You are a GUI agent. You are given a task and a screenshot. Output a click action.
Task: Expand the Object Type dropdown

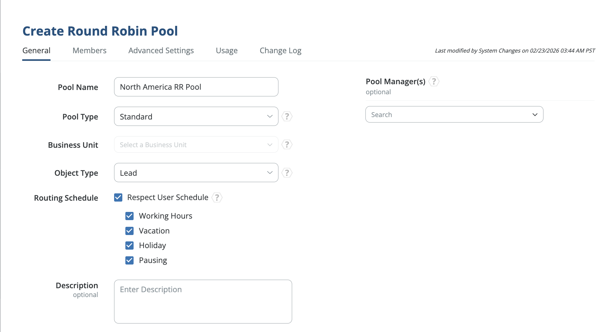tap(196, 173)
